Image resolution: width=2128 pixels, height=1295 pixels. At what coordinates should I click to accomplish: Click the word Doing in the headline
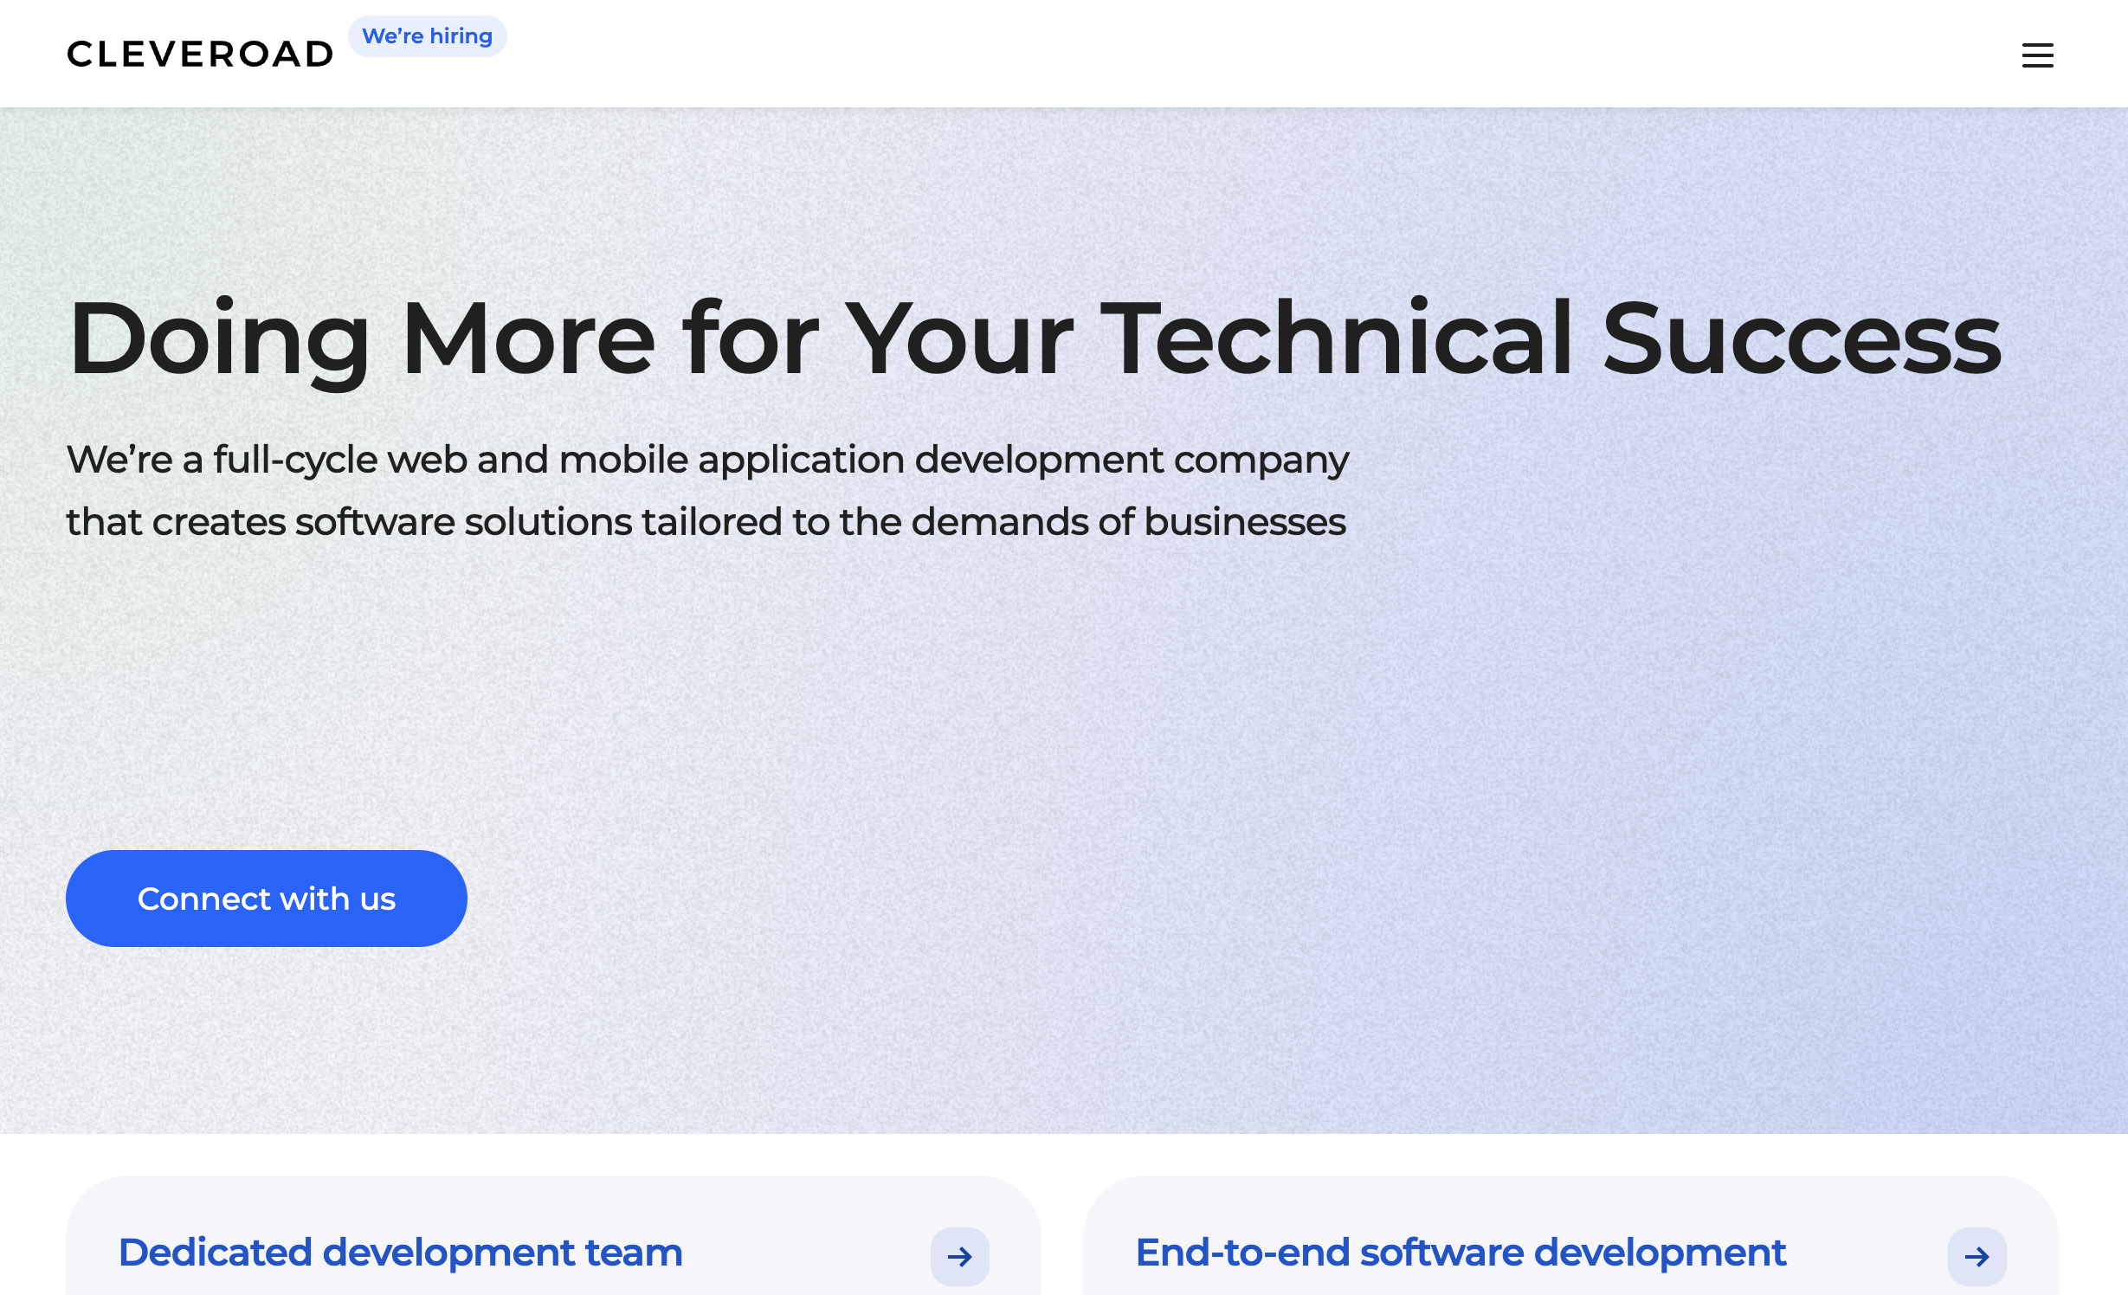[x=219, y=339]
